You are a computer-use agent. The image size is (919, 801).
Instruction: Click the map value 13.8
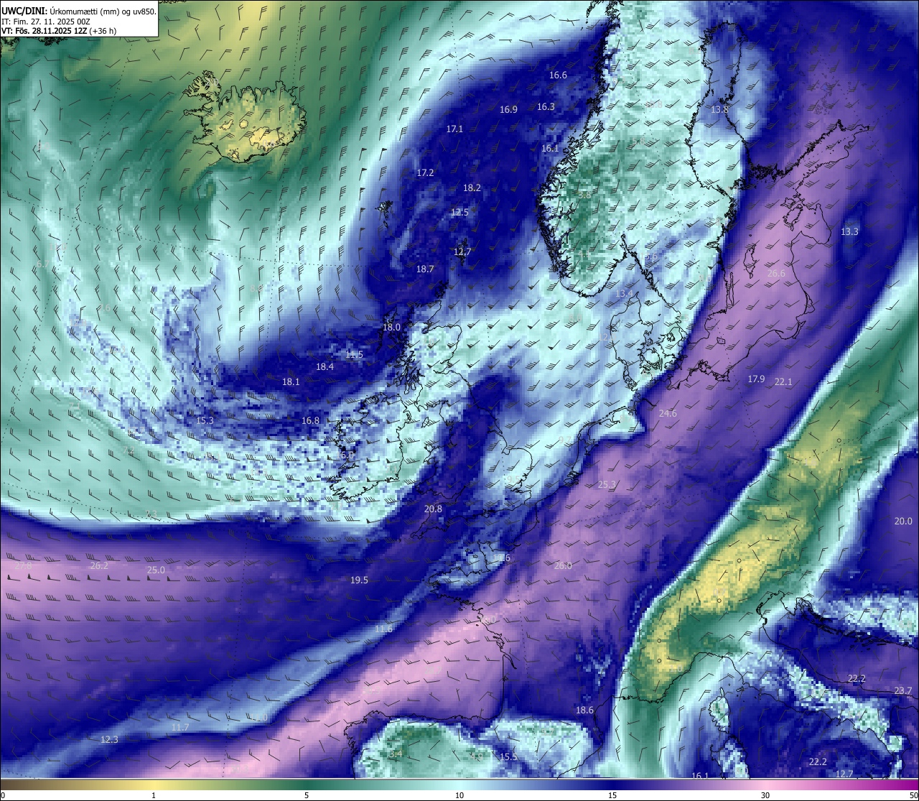click(719, 109)
